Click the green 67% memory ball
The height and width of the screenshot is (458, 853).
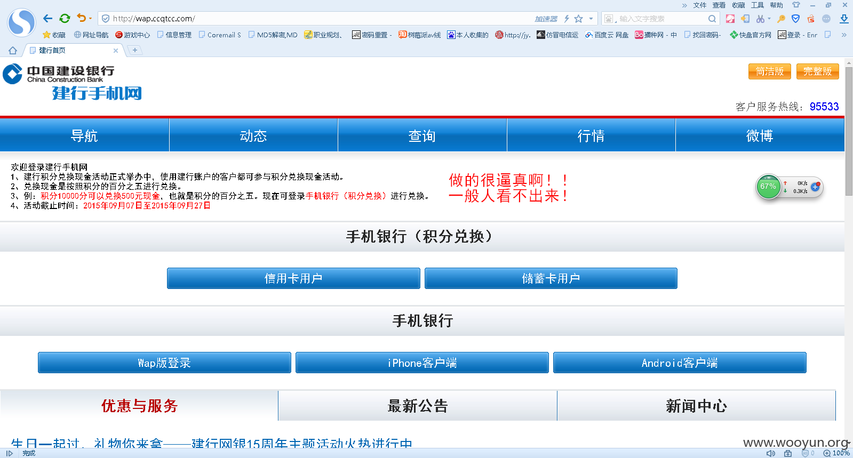(768, 187)
